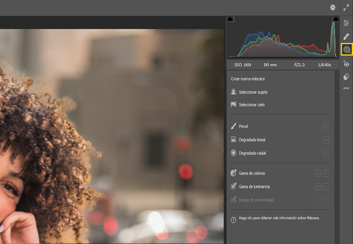Screen dimensions: 353x244
Task: Select Gama de colores mask
Action: tap(280, 173)
